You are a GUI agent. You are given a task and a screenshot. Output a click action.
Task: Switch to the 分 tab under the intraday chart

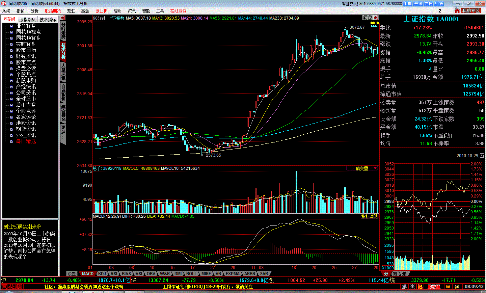(386, 274)
